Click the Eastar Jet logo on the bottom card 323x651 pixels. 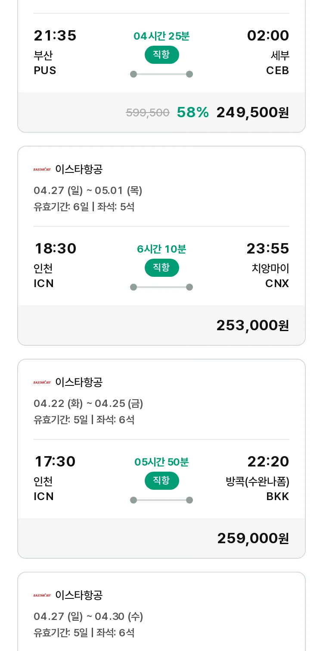42,595
